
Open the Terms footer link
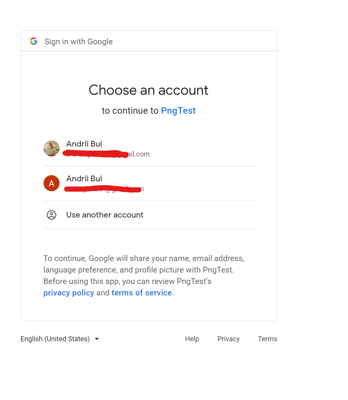tap(267, 339)
